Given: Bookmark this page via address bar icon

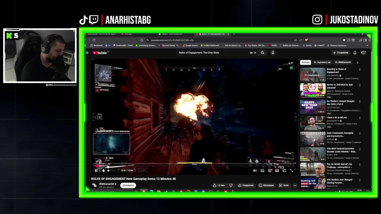Looking at the screenshot, I should (142, 40).
